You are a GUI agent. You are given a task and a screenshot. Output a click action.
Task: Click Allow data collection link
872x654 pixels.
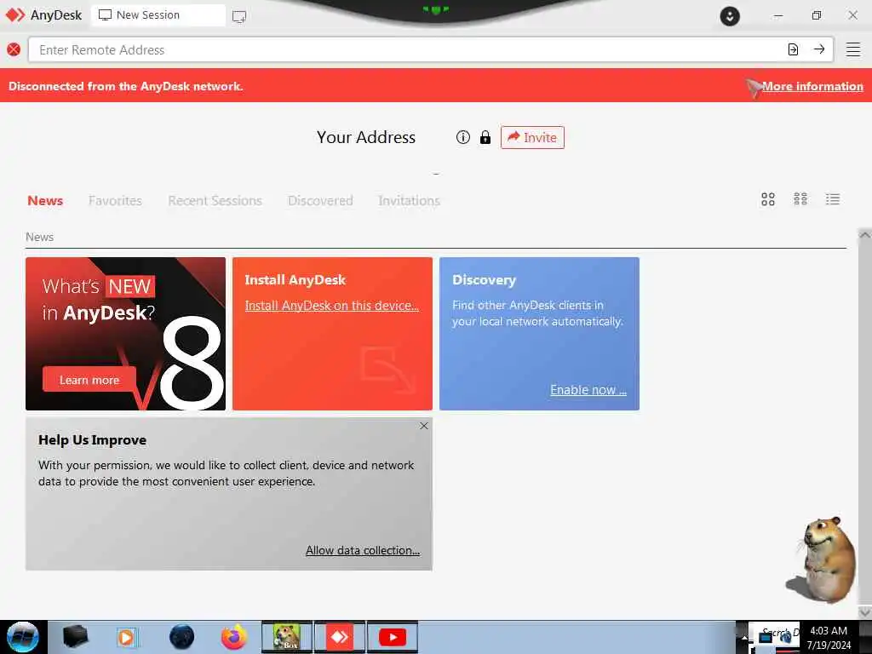(x=363, y=550)
